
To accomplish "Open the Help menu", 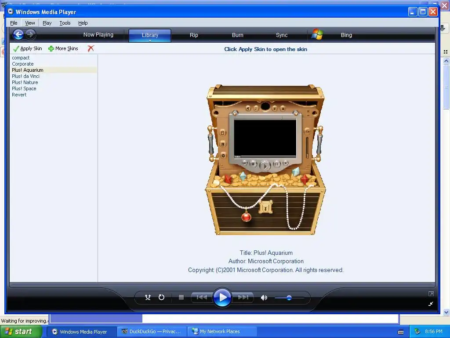I will (83, 23).
